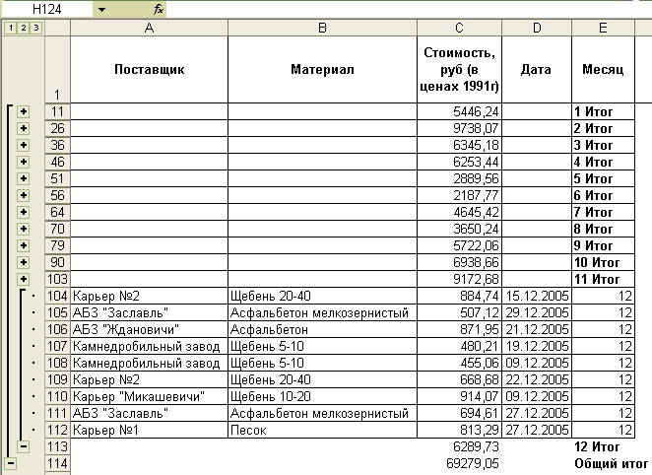Expand the group for row 64
The height and width of the screenshot is (475, 652).
point(24,212)
